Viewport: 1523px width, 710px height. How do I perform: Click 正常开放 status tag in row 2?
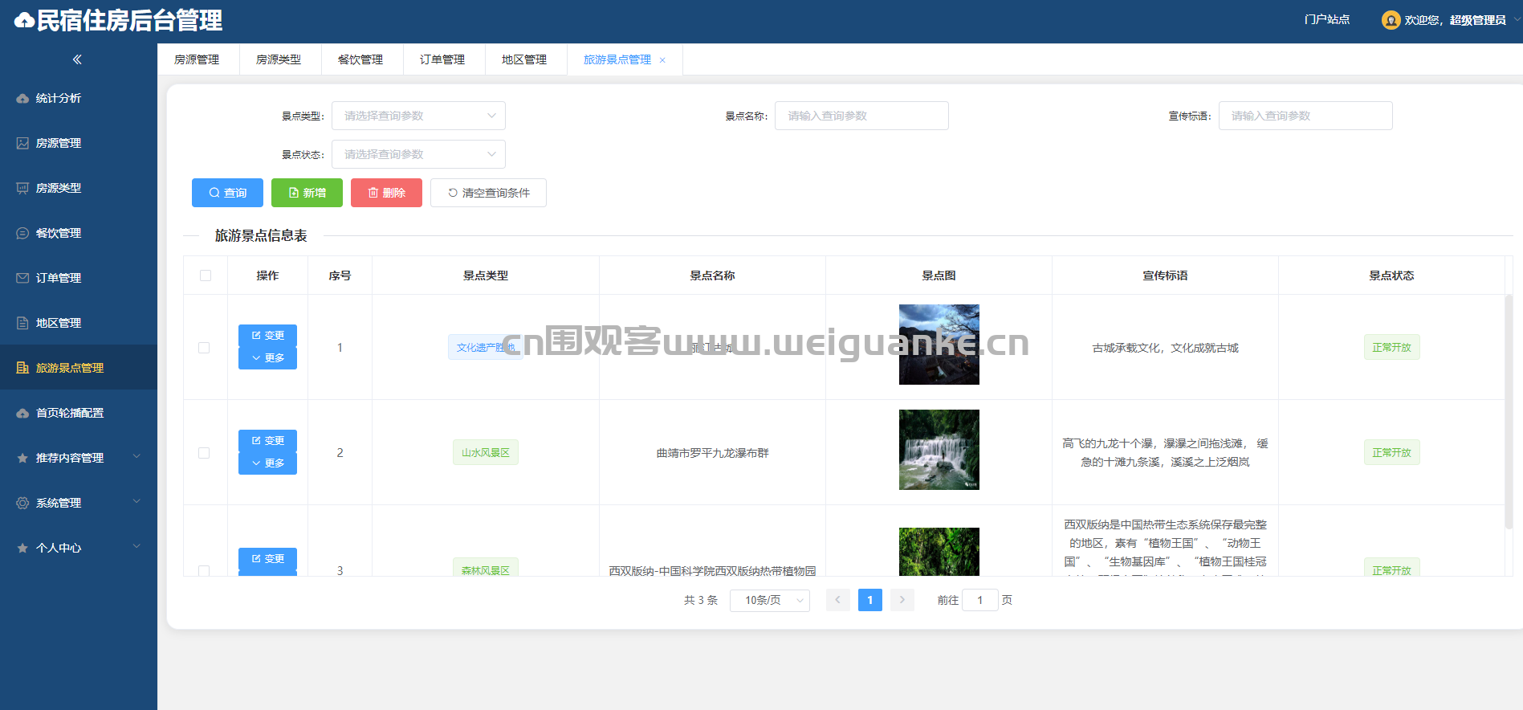[x=1391, y=453]
